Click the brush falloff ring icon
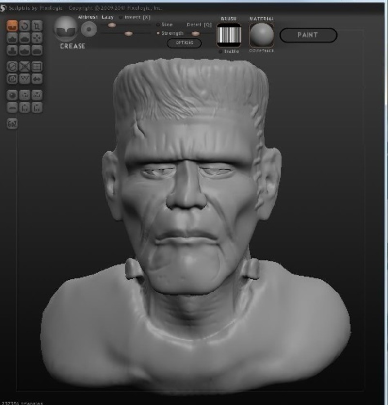Viewport: 388px width, 405px height. coord(89,29)
